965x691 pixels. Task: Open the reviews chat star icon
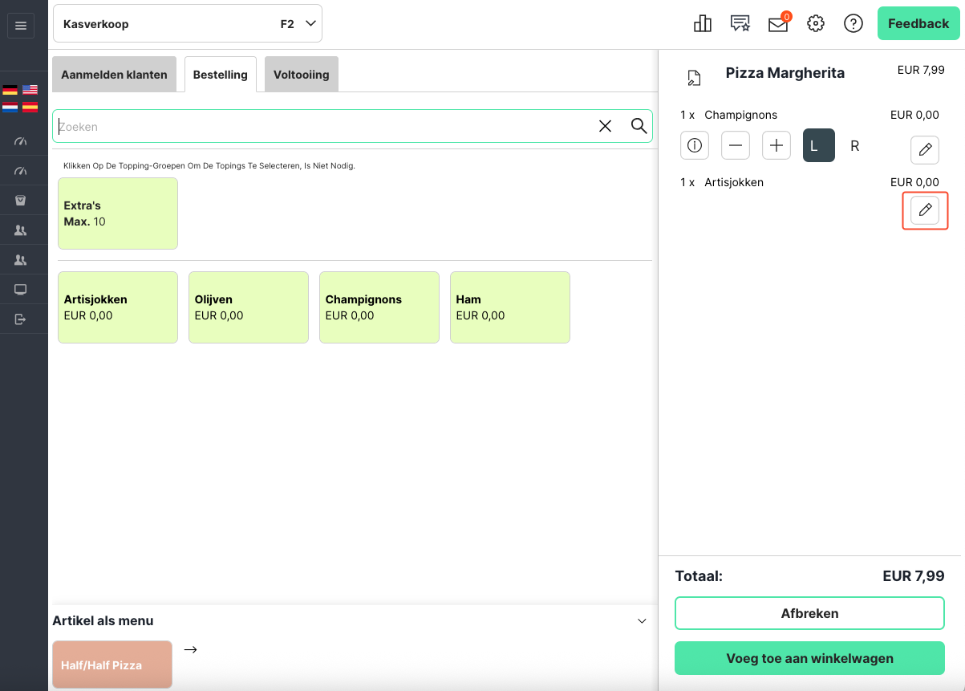click(740, 24)
